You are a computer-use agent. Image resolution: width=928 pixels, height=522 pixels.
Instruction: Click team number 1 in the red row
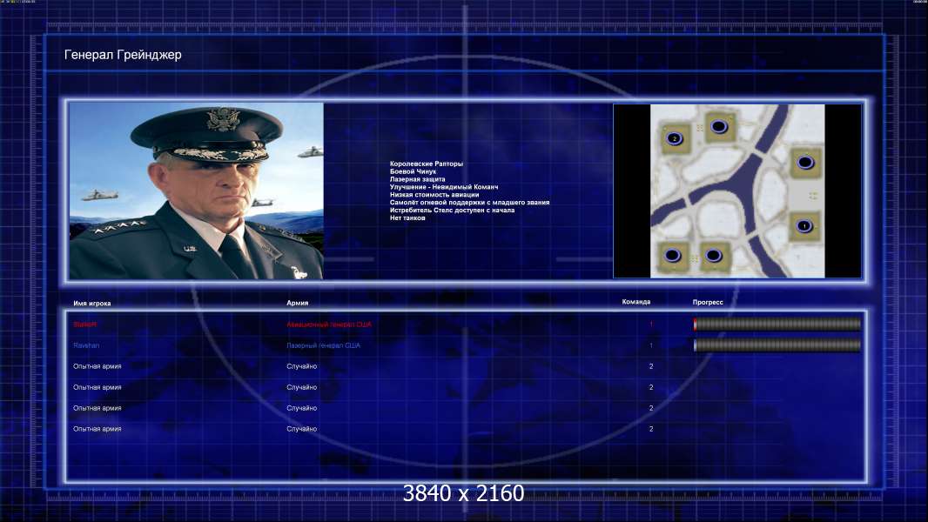(651, 325)
